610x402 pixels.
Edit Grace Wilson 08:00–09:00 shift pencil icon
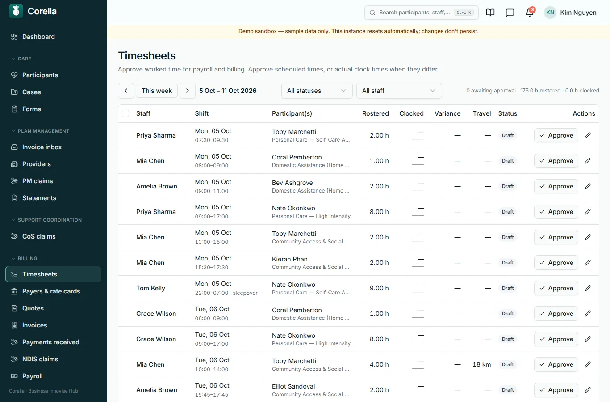coord(588,314)
